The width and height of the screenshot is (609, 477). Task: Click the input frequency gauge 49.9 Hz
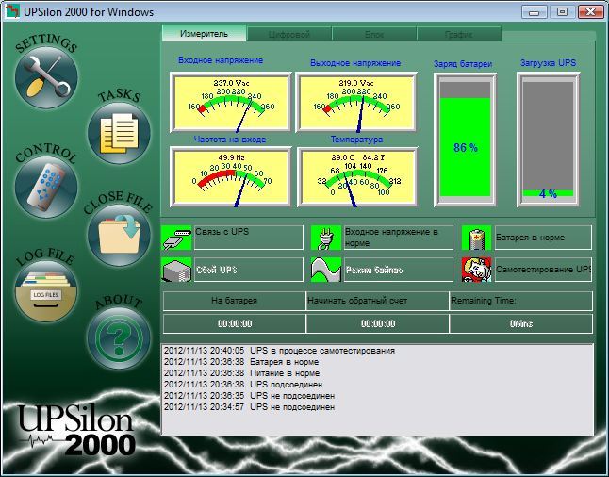(x=231, y=177)
